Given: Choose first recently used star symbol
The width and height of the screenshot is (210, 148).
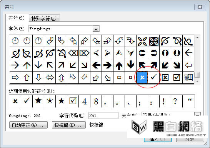Looking at the screenshot, I should click(x=38, y=101).
